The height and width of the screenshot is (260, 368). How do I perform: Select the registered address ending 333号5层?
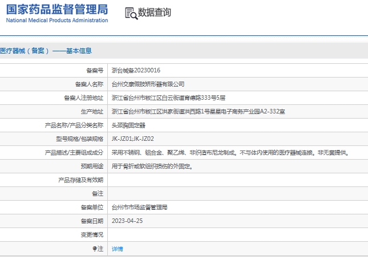(168, 97)
